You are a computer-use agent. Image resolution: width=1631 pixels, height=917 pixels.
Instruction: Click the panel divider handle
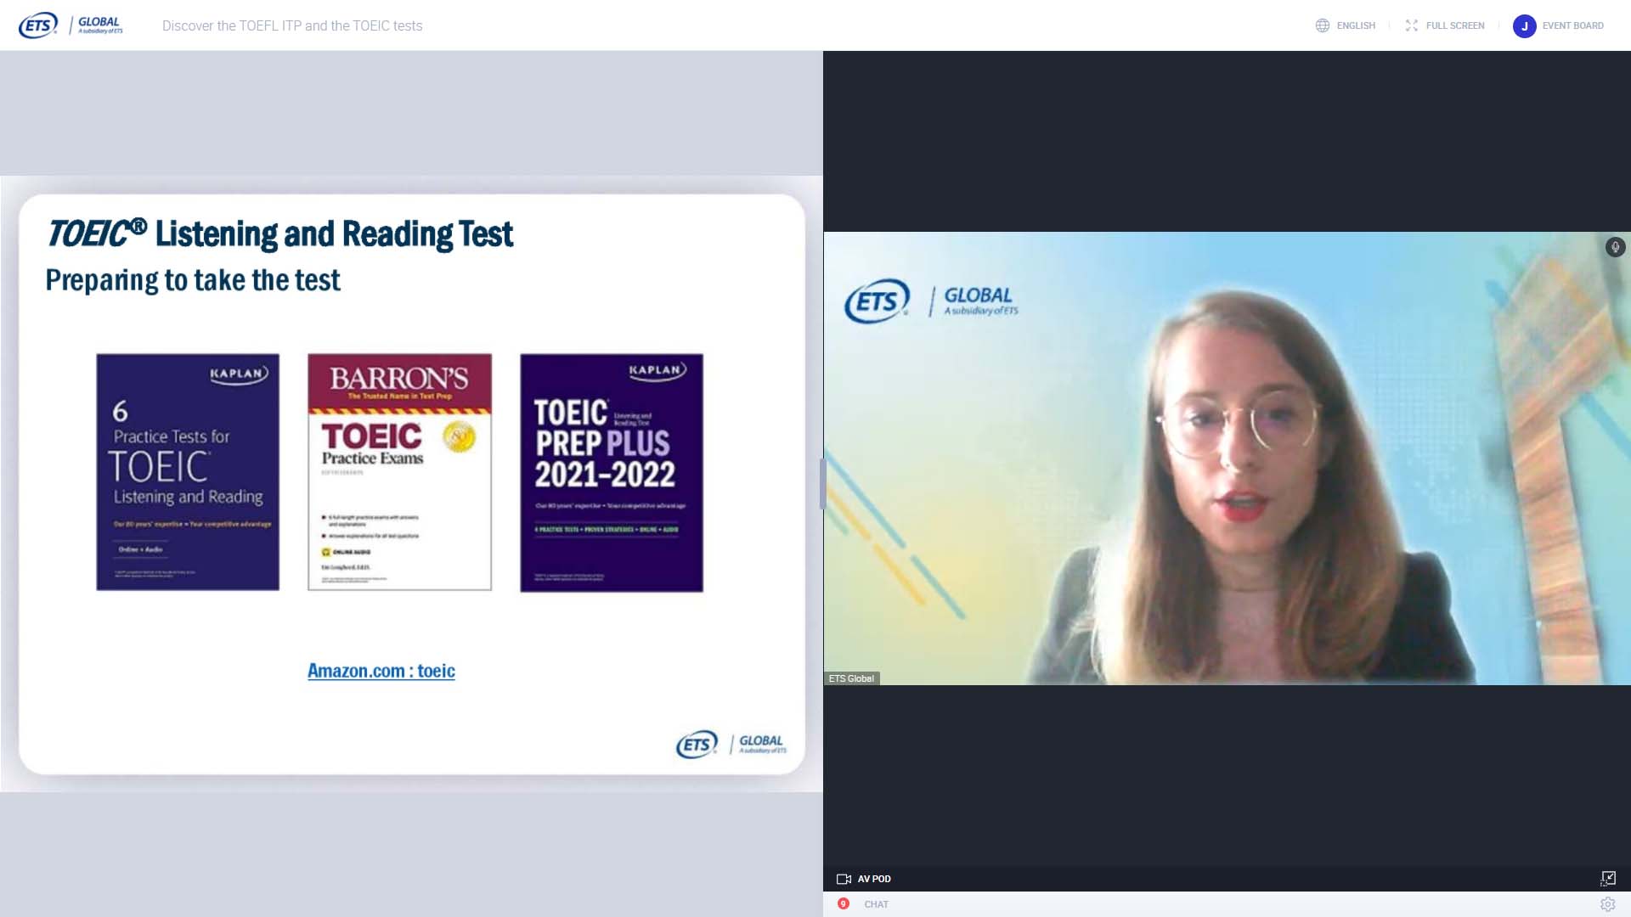tap(822, 484)
